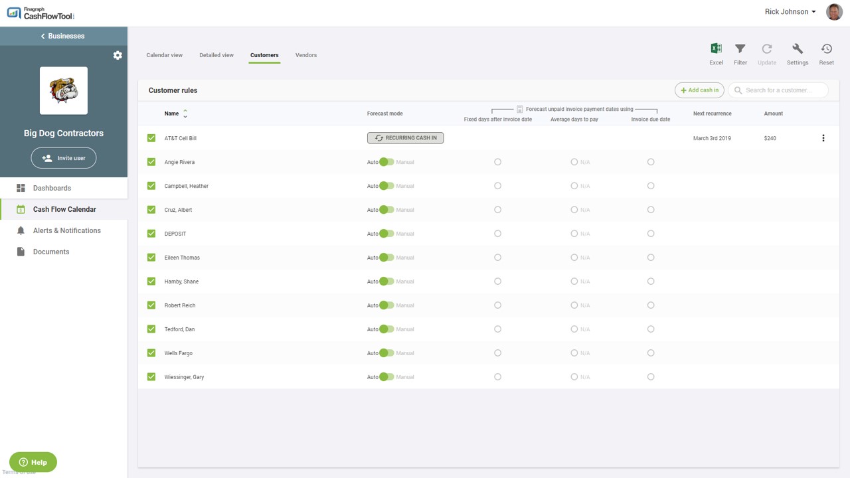Viewport: 850px width, 478px height.
Task: Uncheck the Eileen Thomas checkbox
Action: (x=151, y=258)
